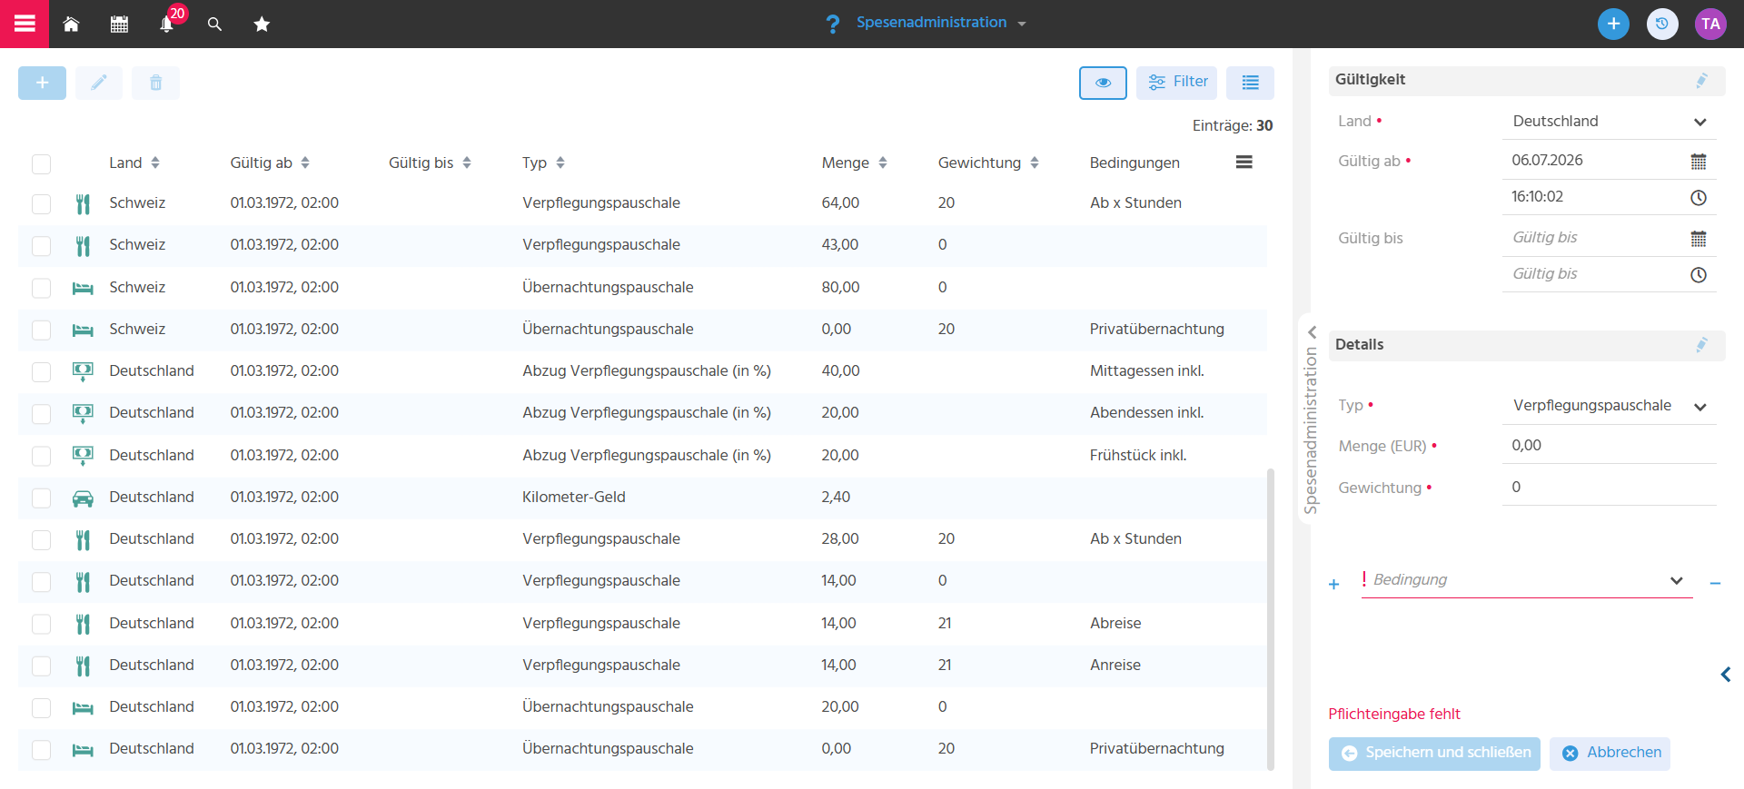This screenshot has width=1744, height=789.
Task: Add another Bedingung with the plus icon
Action: pos(1333,584)
